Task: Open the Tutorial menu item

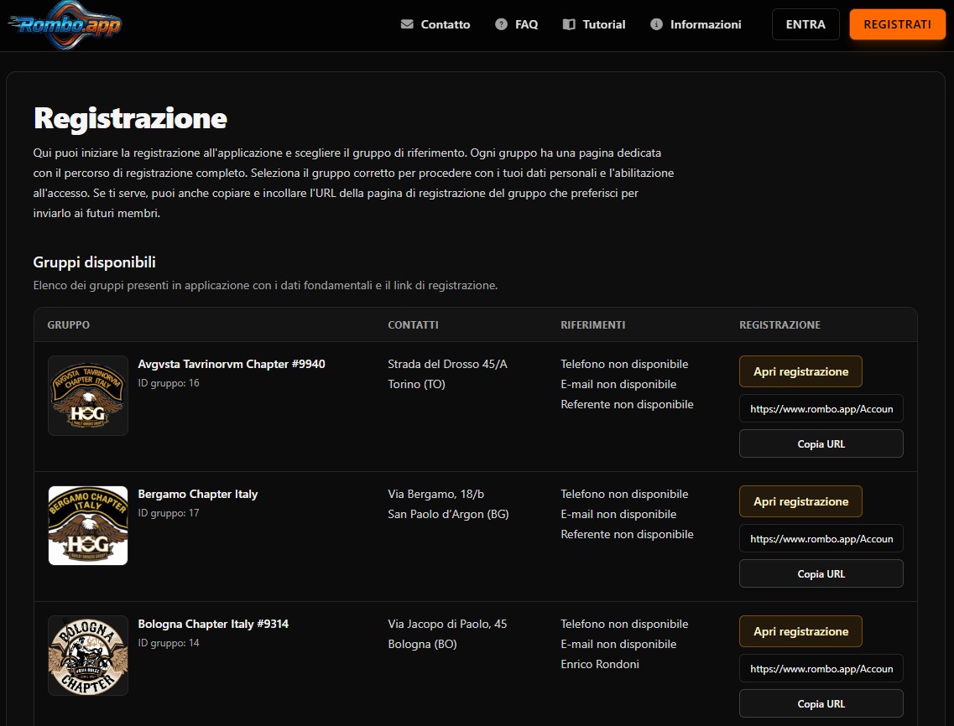Action: click(594, 24)
